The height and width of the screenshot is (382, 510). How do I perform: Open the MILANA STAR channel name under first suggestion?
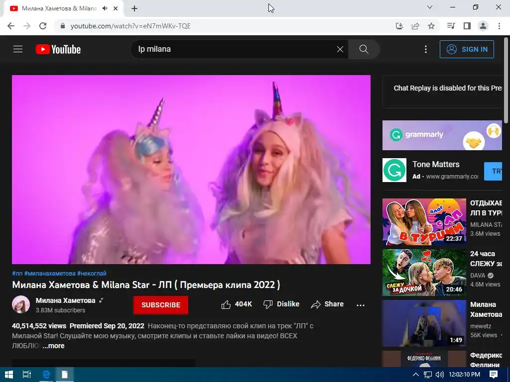tap(486, 225)
